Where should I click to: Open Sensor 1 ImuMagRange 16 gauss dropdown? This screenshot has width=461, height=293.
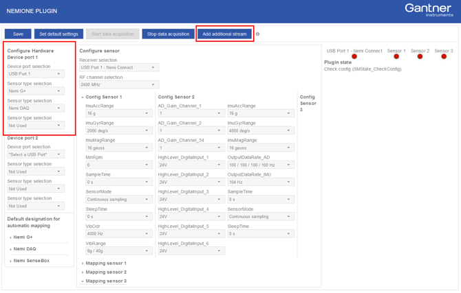(119, 148)
